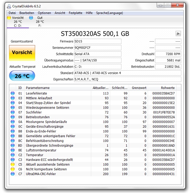Select the UltraDMA-CRC-Fehler parameter name

coord(41,174)
